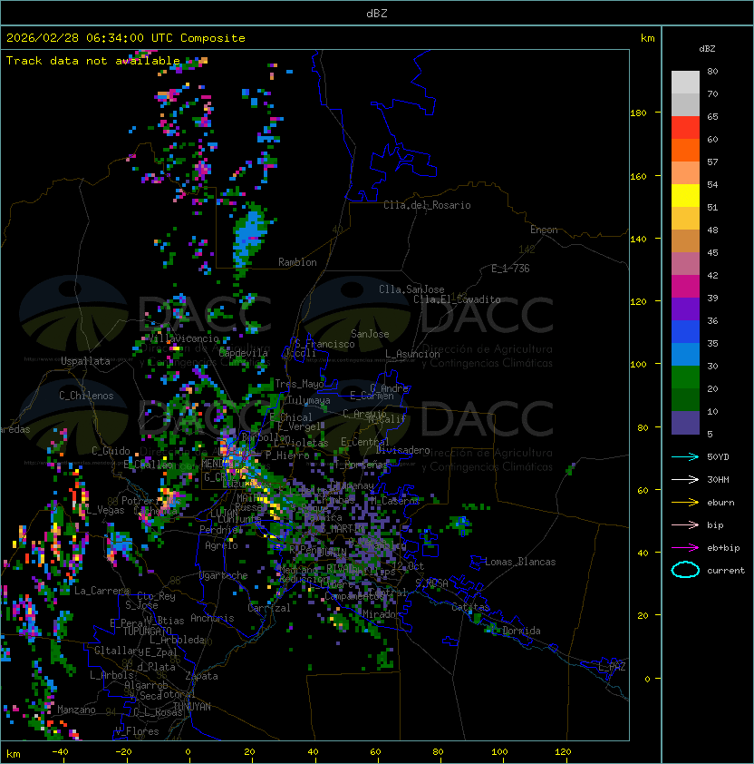The width and height of the screenshot is (754, 764).
Task: Click the 'Uspallata' map label
Action: tap(85, 361)
